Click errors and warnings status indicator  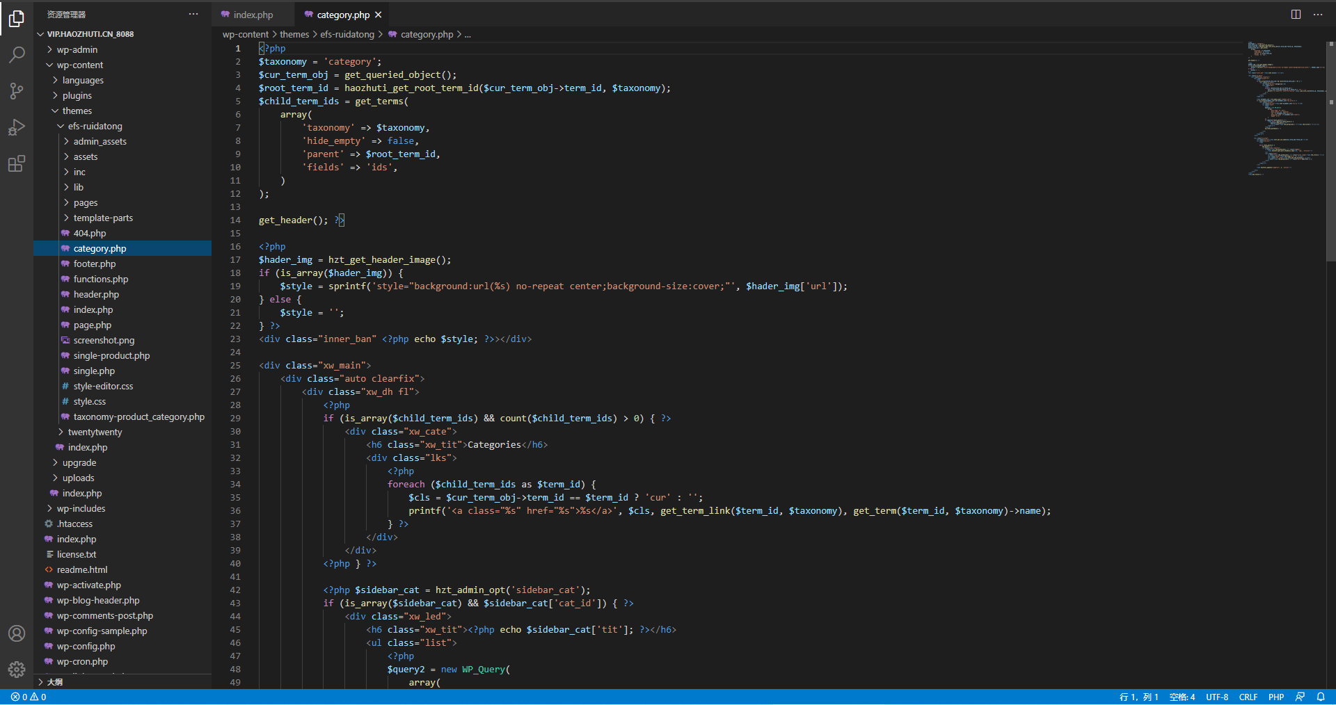(x=29, y=697)
